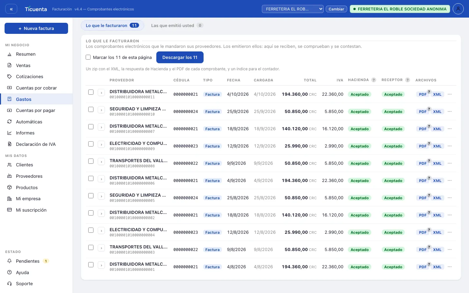
Task: Open more actions for the 12/9/2026 invoice
Action: pos(450,146)
